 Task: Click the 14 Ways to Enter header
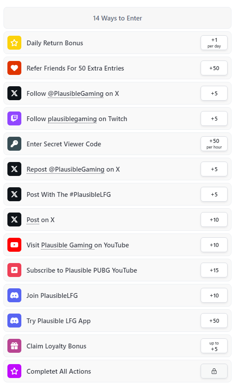(117, 18)
